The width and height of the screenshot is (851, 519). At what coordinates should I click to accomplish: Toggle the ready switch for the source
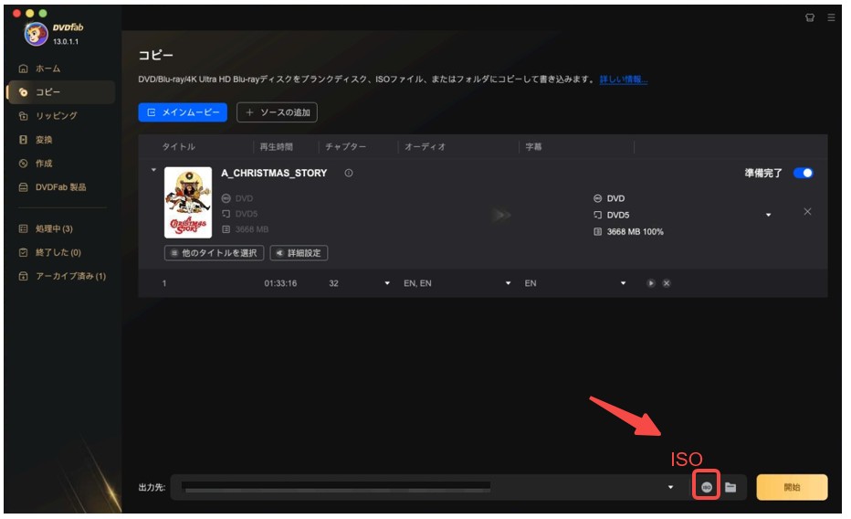point(803,173)
